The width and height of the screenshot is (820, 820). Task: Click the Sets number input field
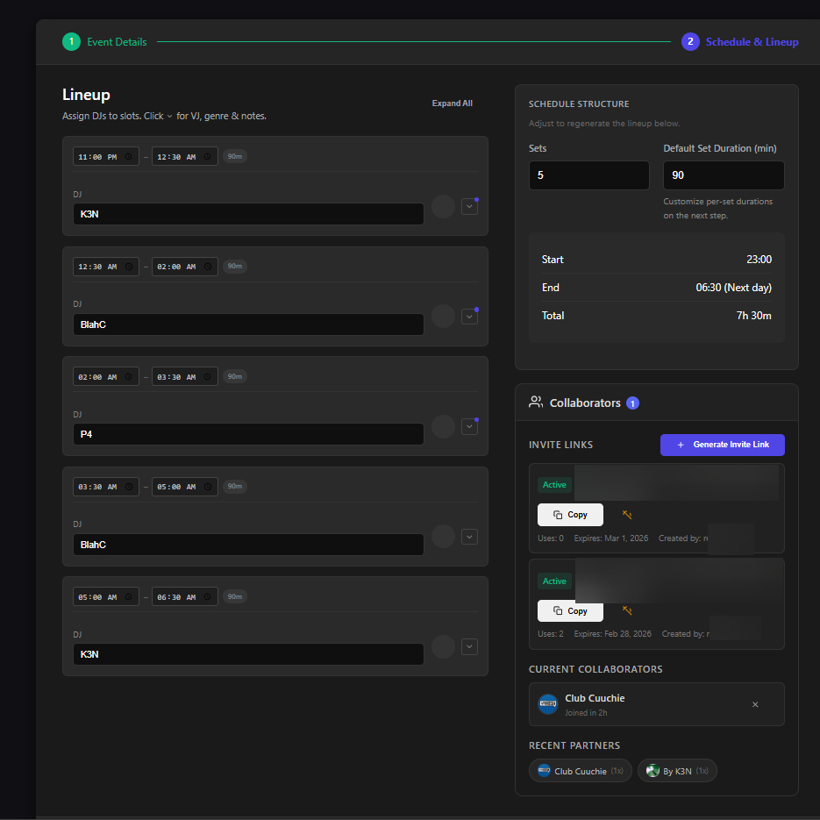588,175
